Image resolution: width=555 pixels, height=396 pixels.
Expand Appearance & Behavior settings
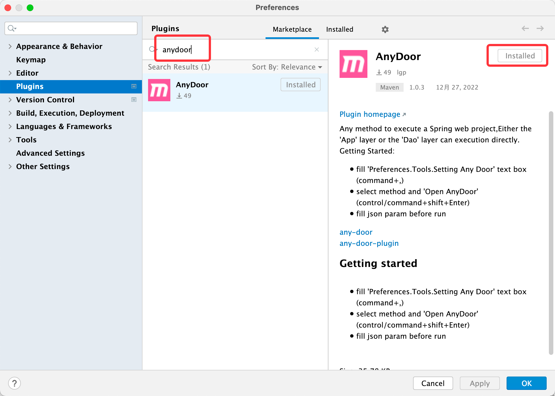click(10, 46)
